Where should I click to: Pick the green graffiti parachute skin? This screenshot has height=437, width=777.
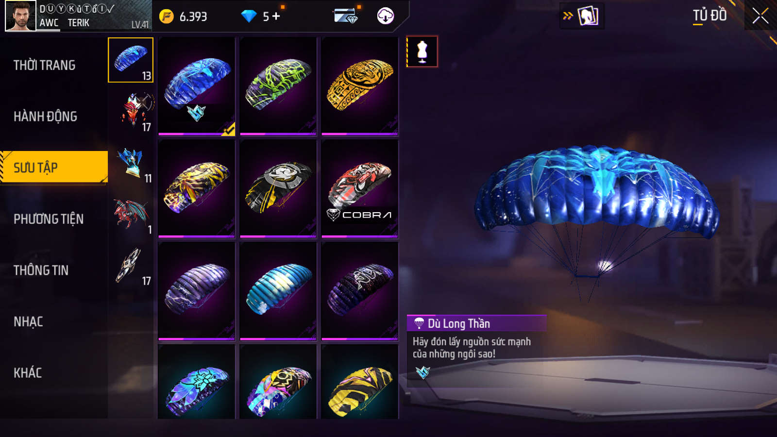(278, 86)
